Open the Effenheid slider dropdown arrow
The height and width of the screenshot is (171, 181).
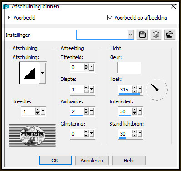click(x=91, y=67)
